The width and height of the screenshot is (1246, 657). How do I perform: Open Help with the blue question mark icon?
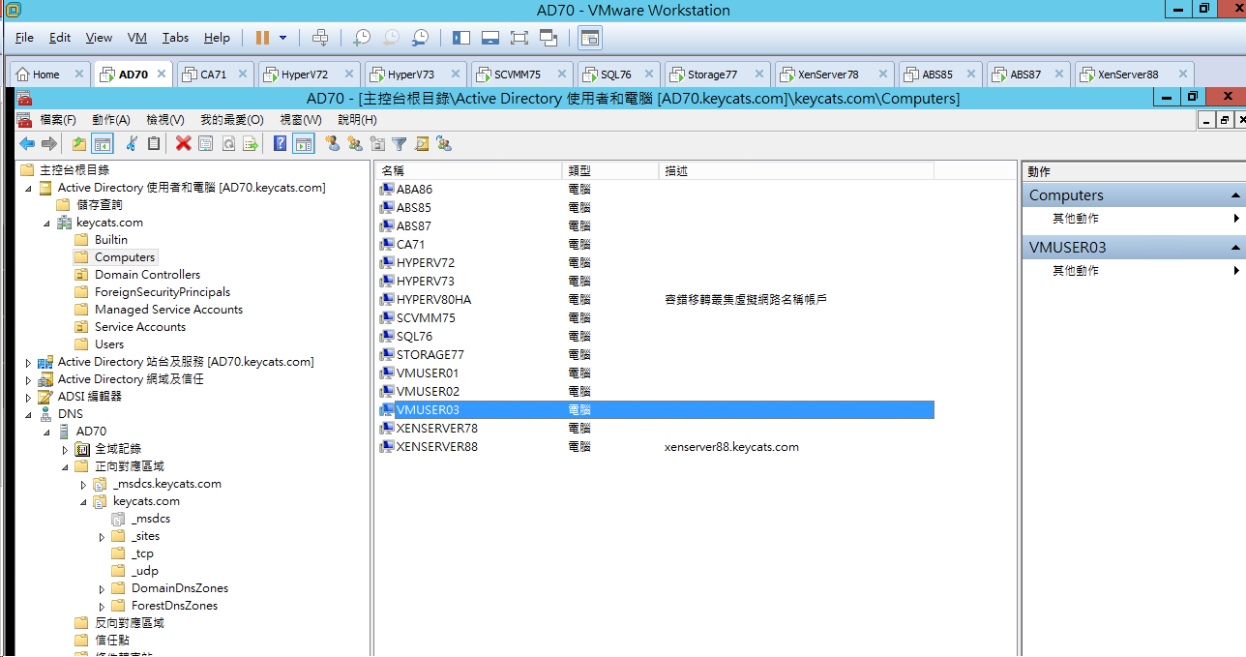click(281, 144)
